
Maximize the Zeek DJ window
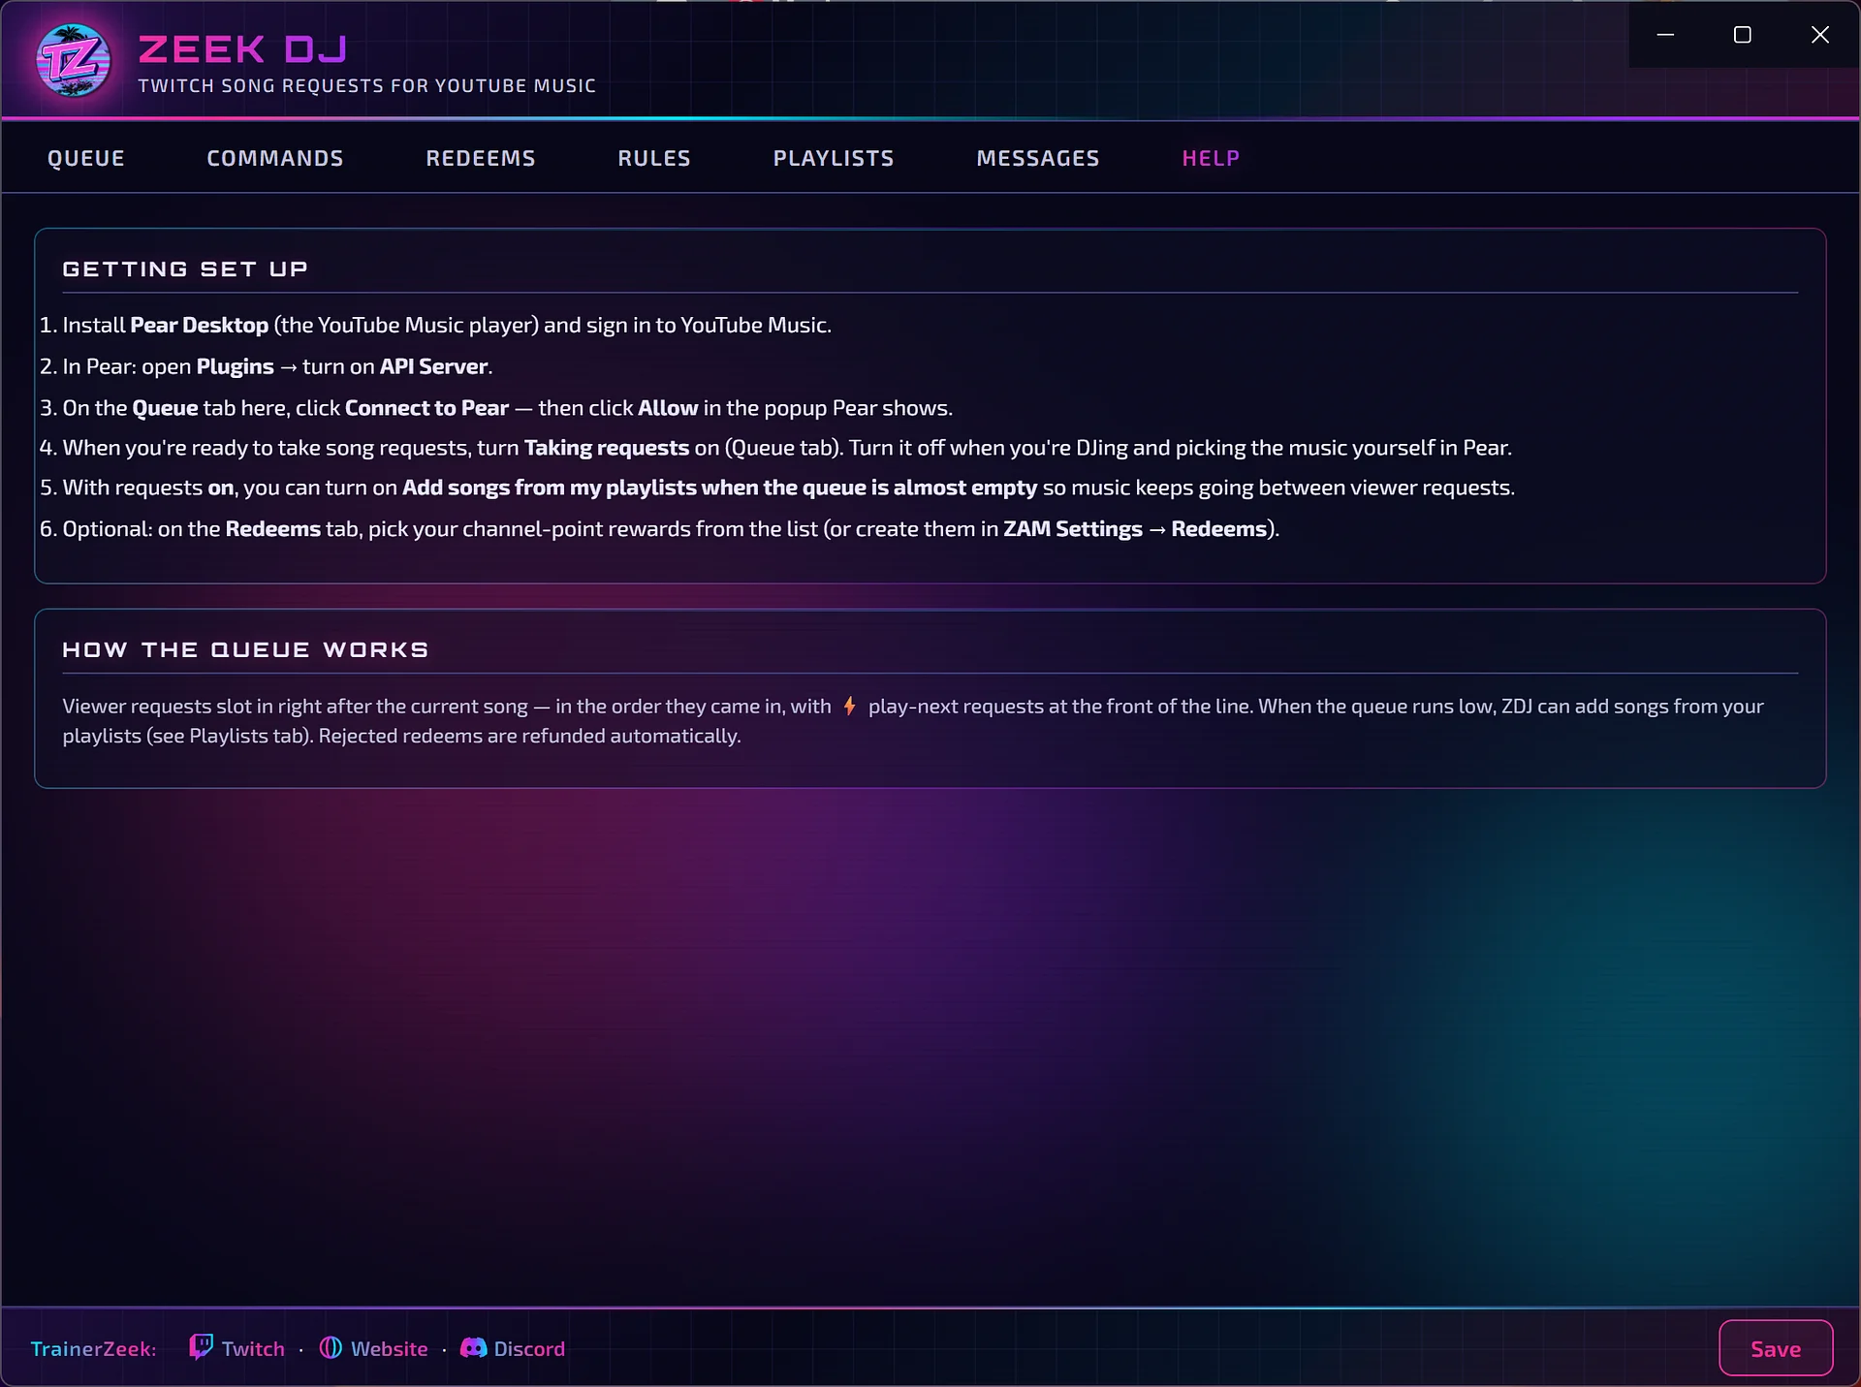point(1743,35)
